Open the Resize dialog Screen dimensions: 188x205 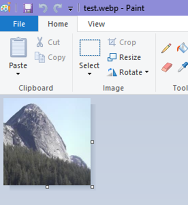124,57
